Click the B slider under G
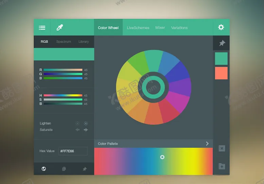The height and width of the screenshot is (184, 264). tap(63, 78)
